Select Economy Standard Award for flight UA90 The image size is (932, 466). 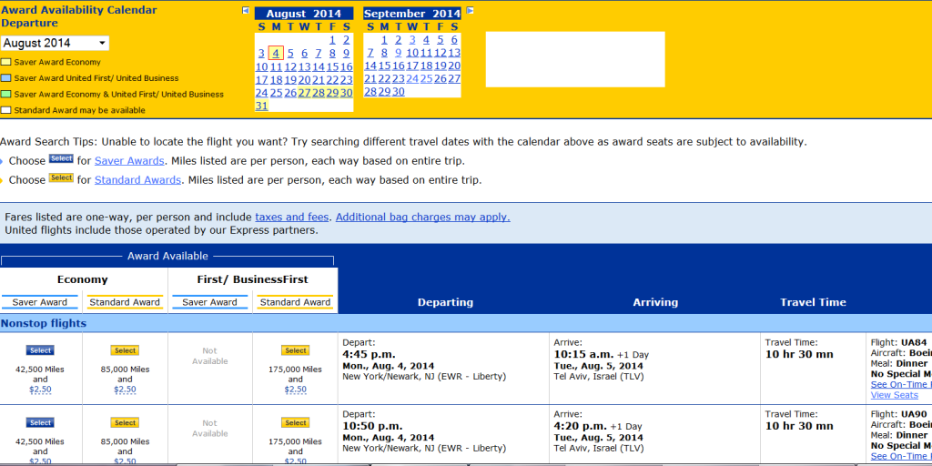125,423
